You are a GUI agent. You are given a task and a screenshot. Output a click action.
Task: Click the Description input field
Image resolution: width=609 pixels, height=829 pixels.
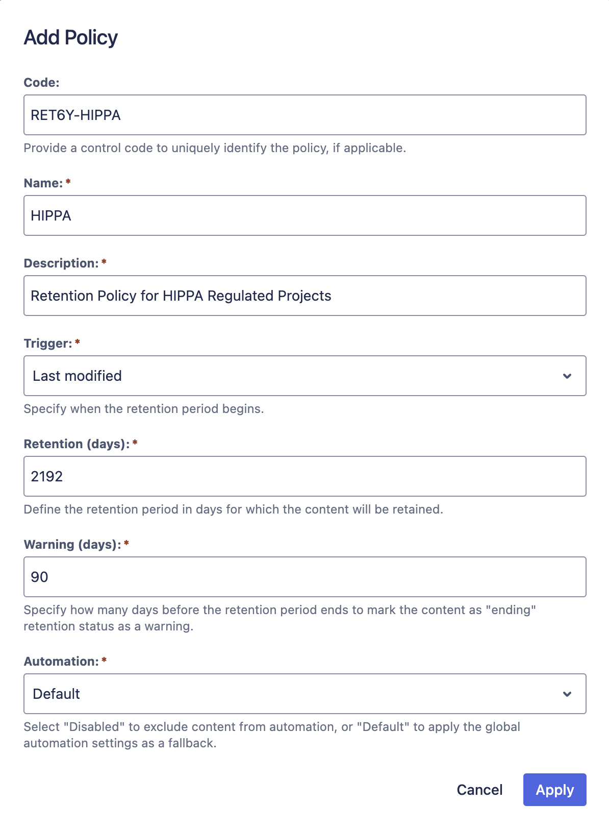(304, 296)
